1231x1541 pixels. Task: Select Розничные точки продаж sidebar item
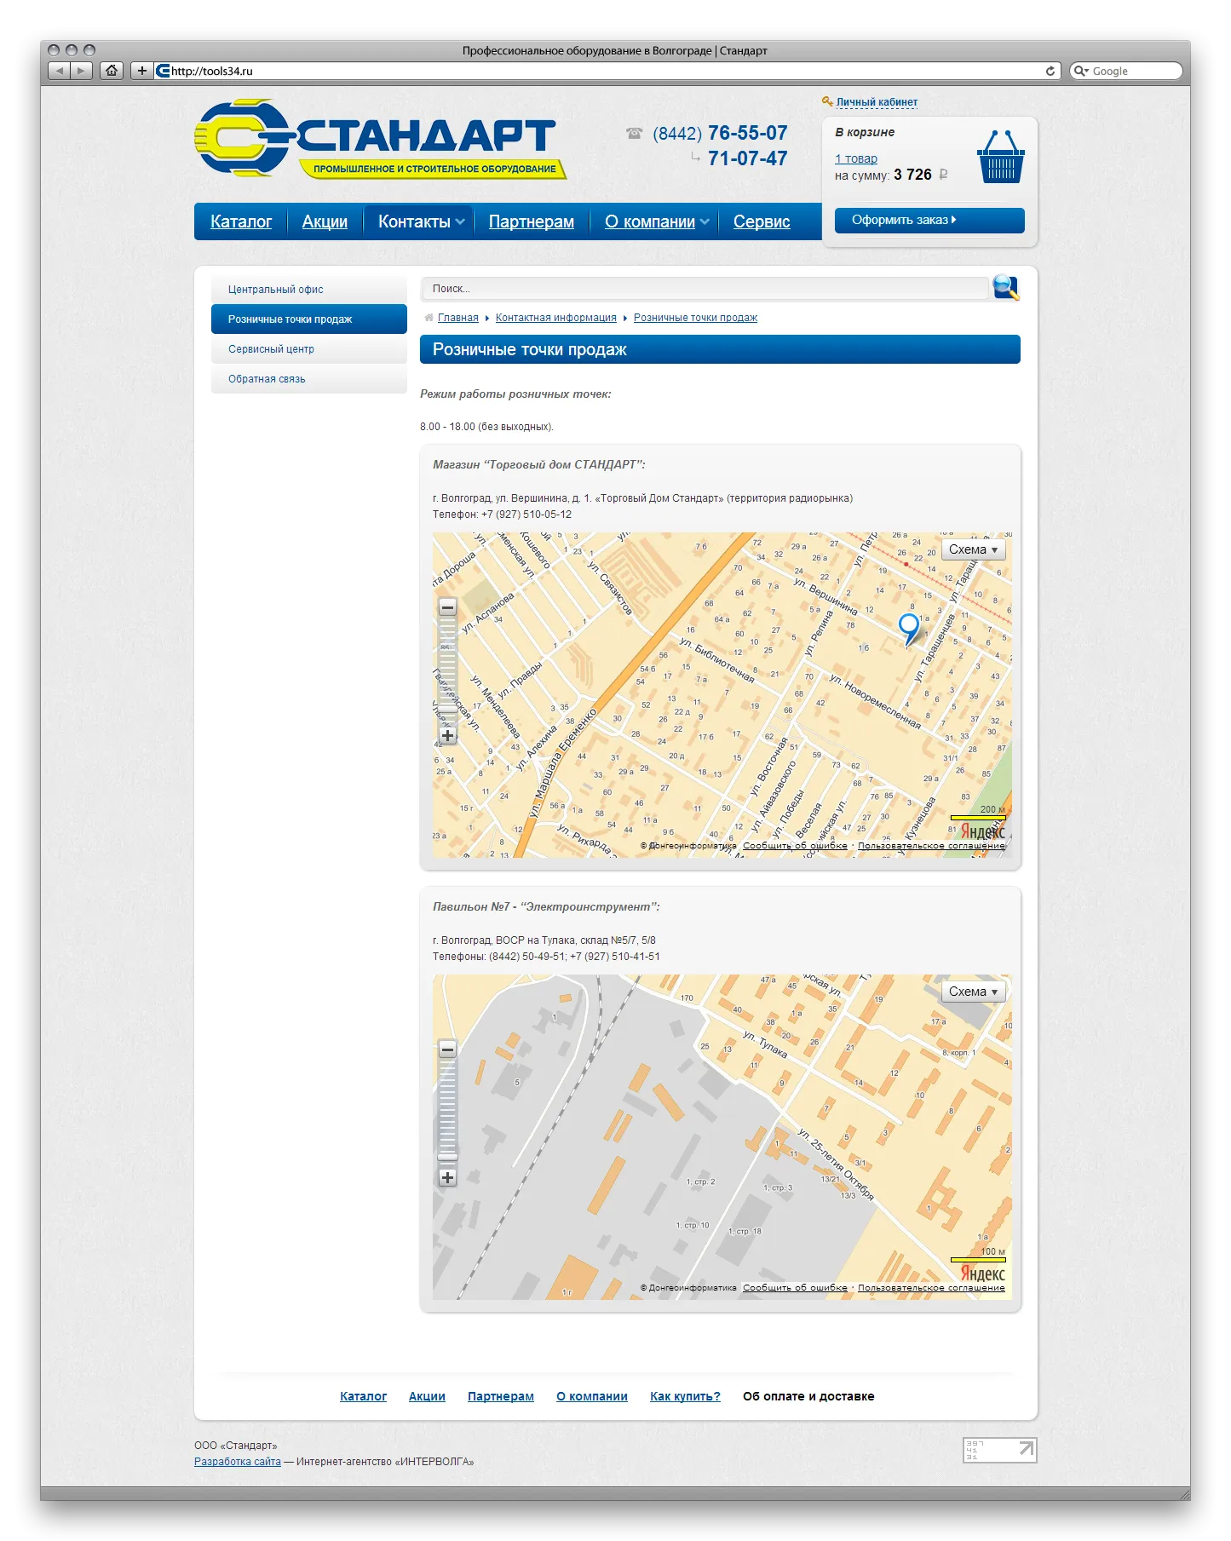309,319
